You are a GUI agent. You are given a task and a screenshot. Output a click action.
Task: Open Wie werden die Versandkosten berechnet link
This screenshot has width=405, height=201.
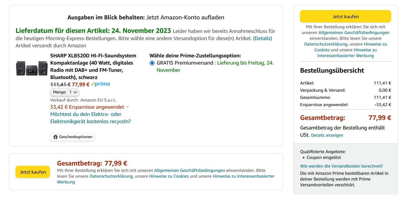[342, 166]
